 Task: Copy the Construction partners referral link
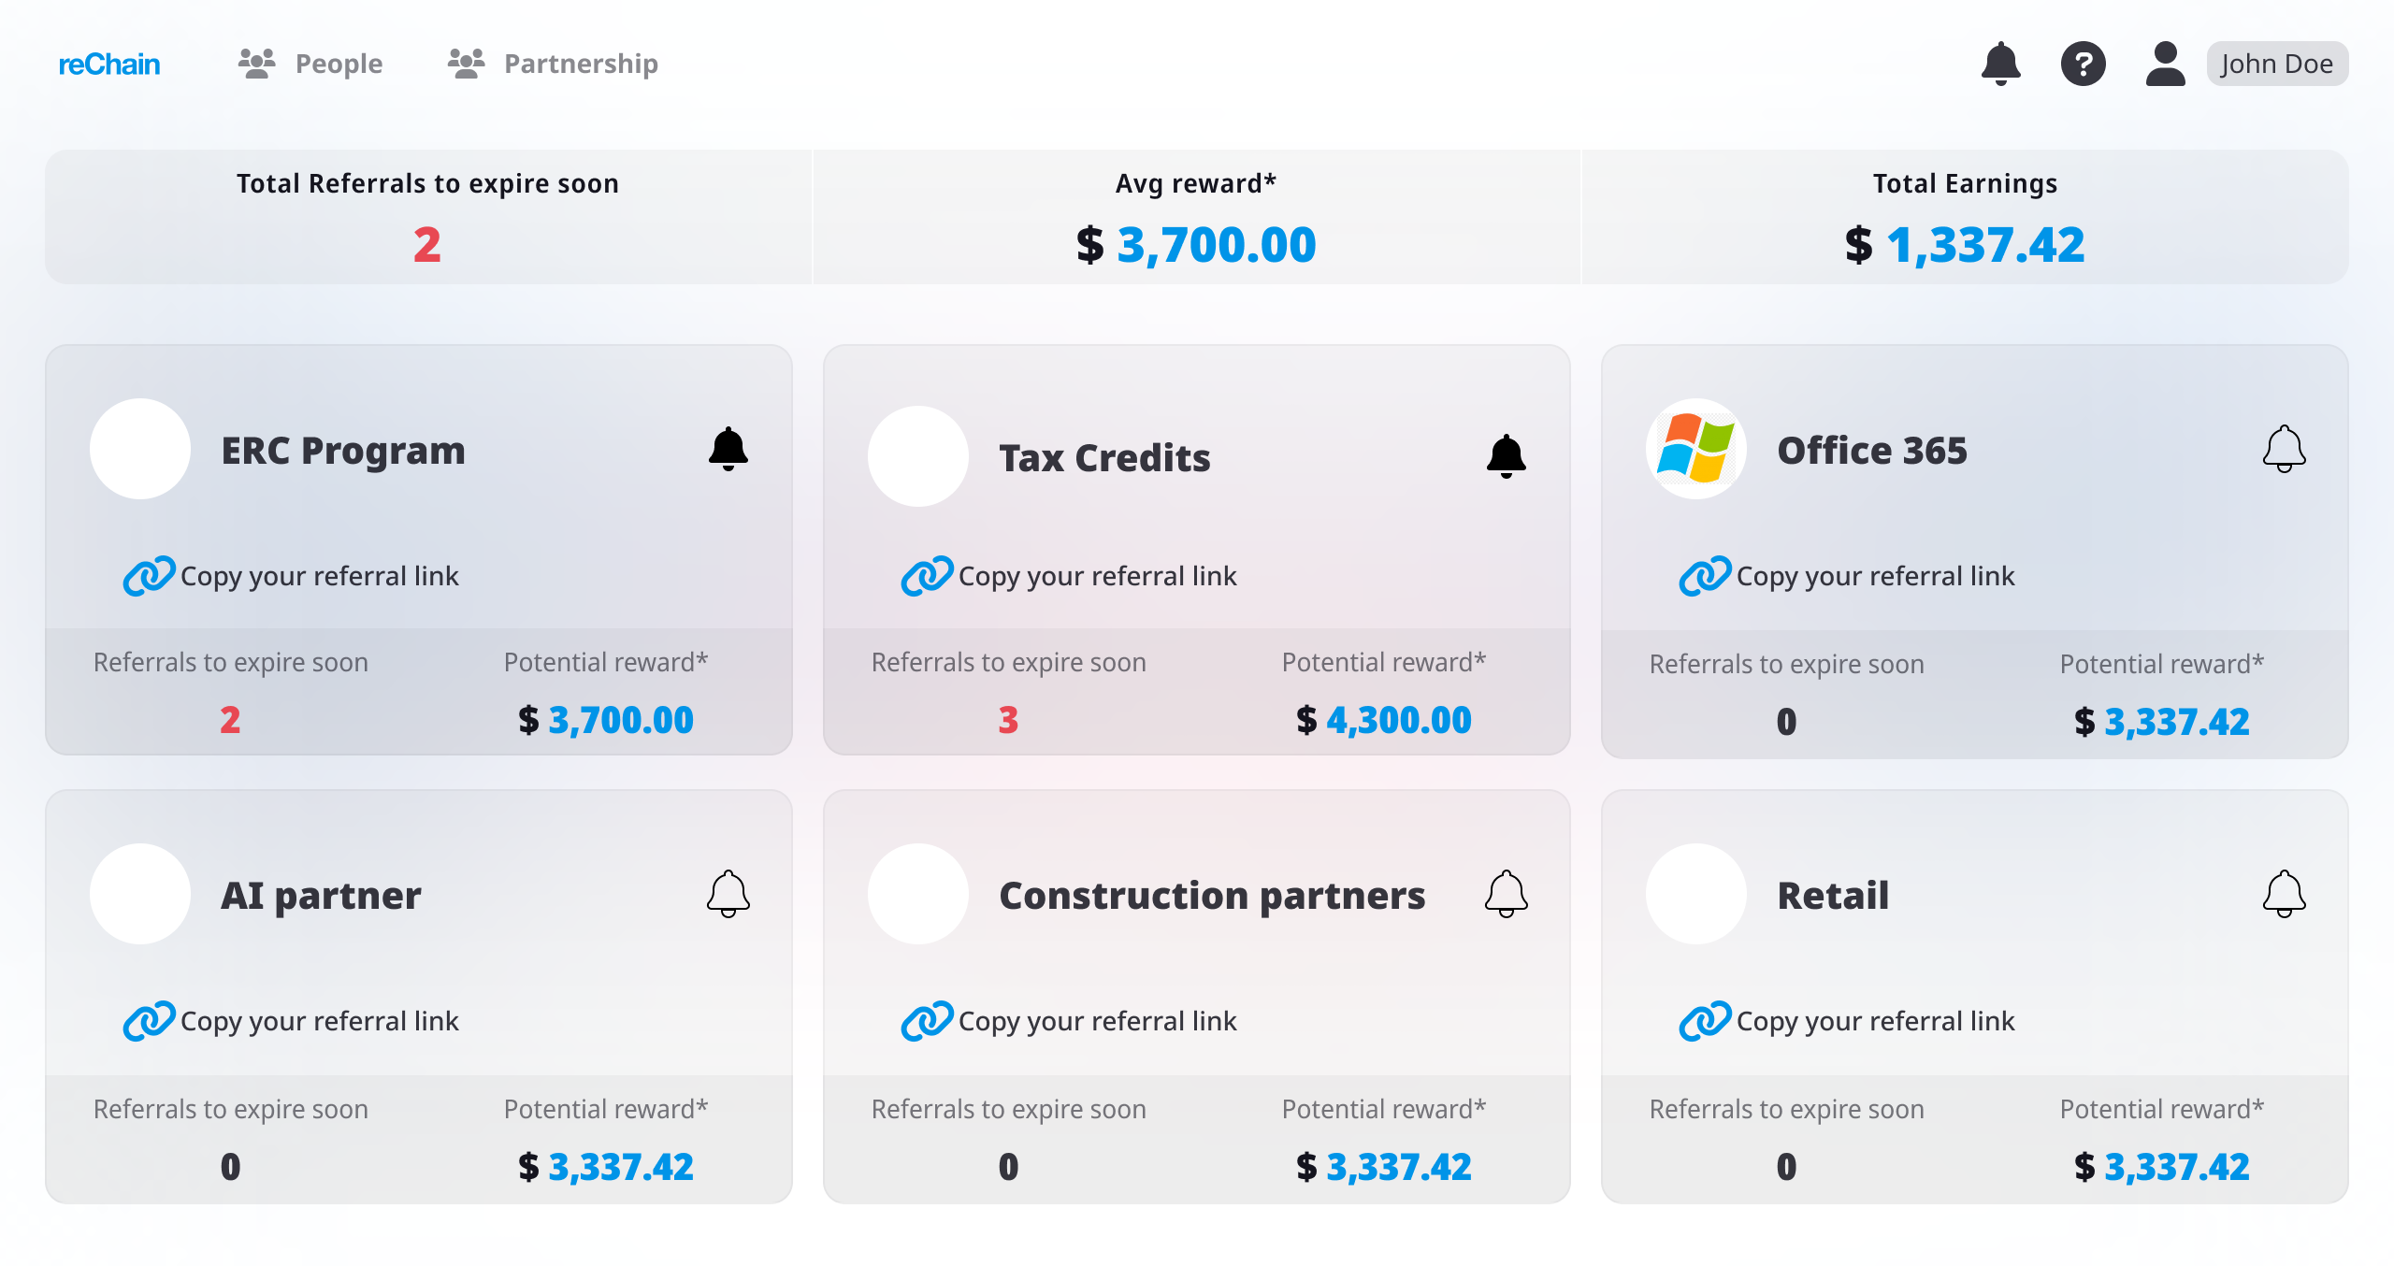tap(1097, 1021)
